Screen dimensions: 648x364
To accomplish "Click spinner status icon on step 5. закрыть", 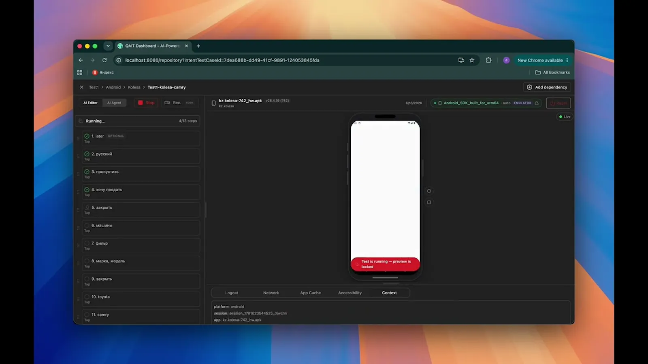I will pos(87,207).
